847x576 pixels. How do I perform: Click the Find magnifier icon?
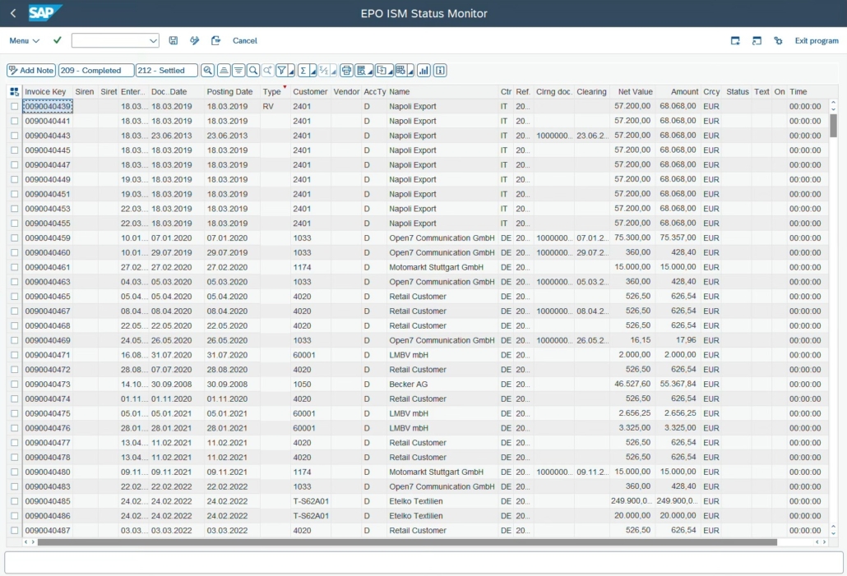point(252,70)
